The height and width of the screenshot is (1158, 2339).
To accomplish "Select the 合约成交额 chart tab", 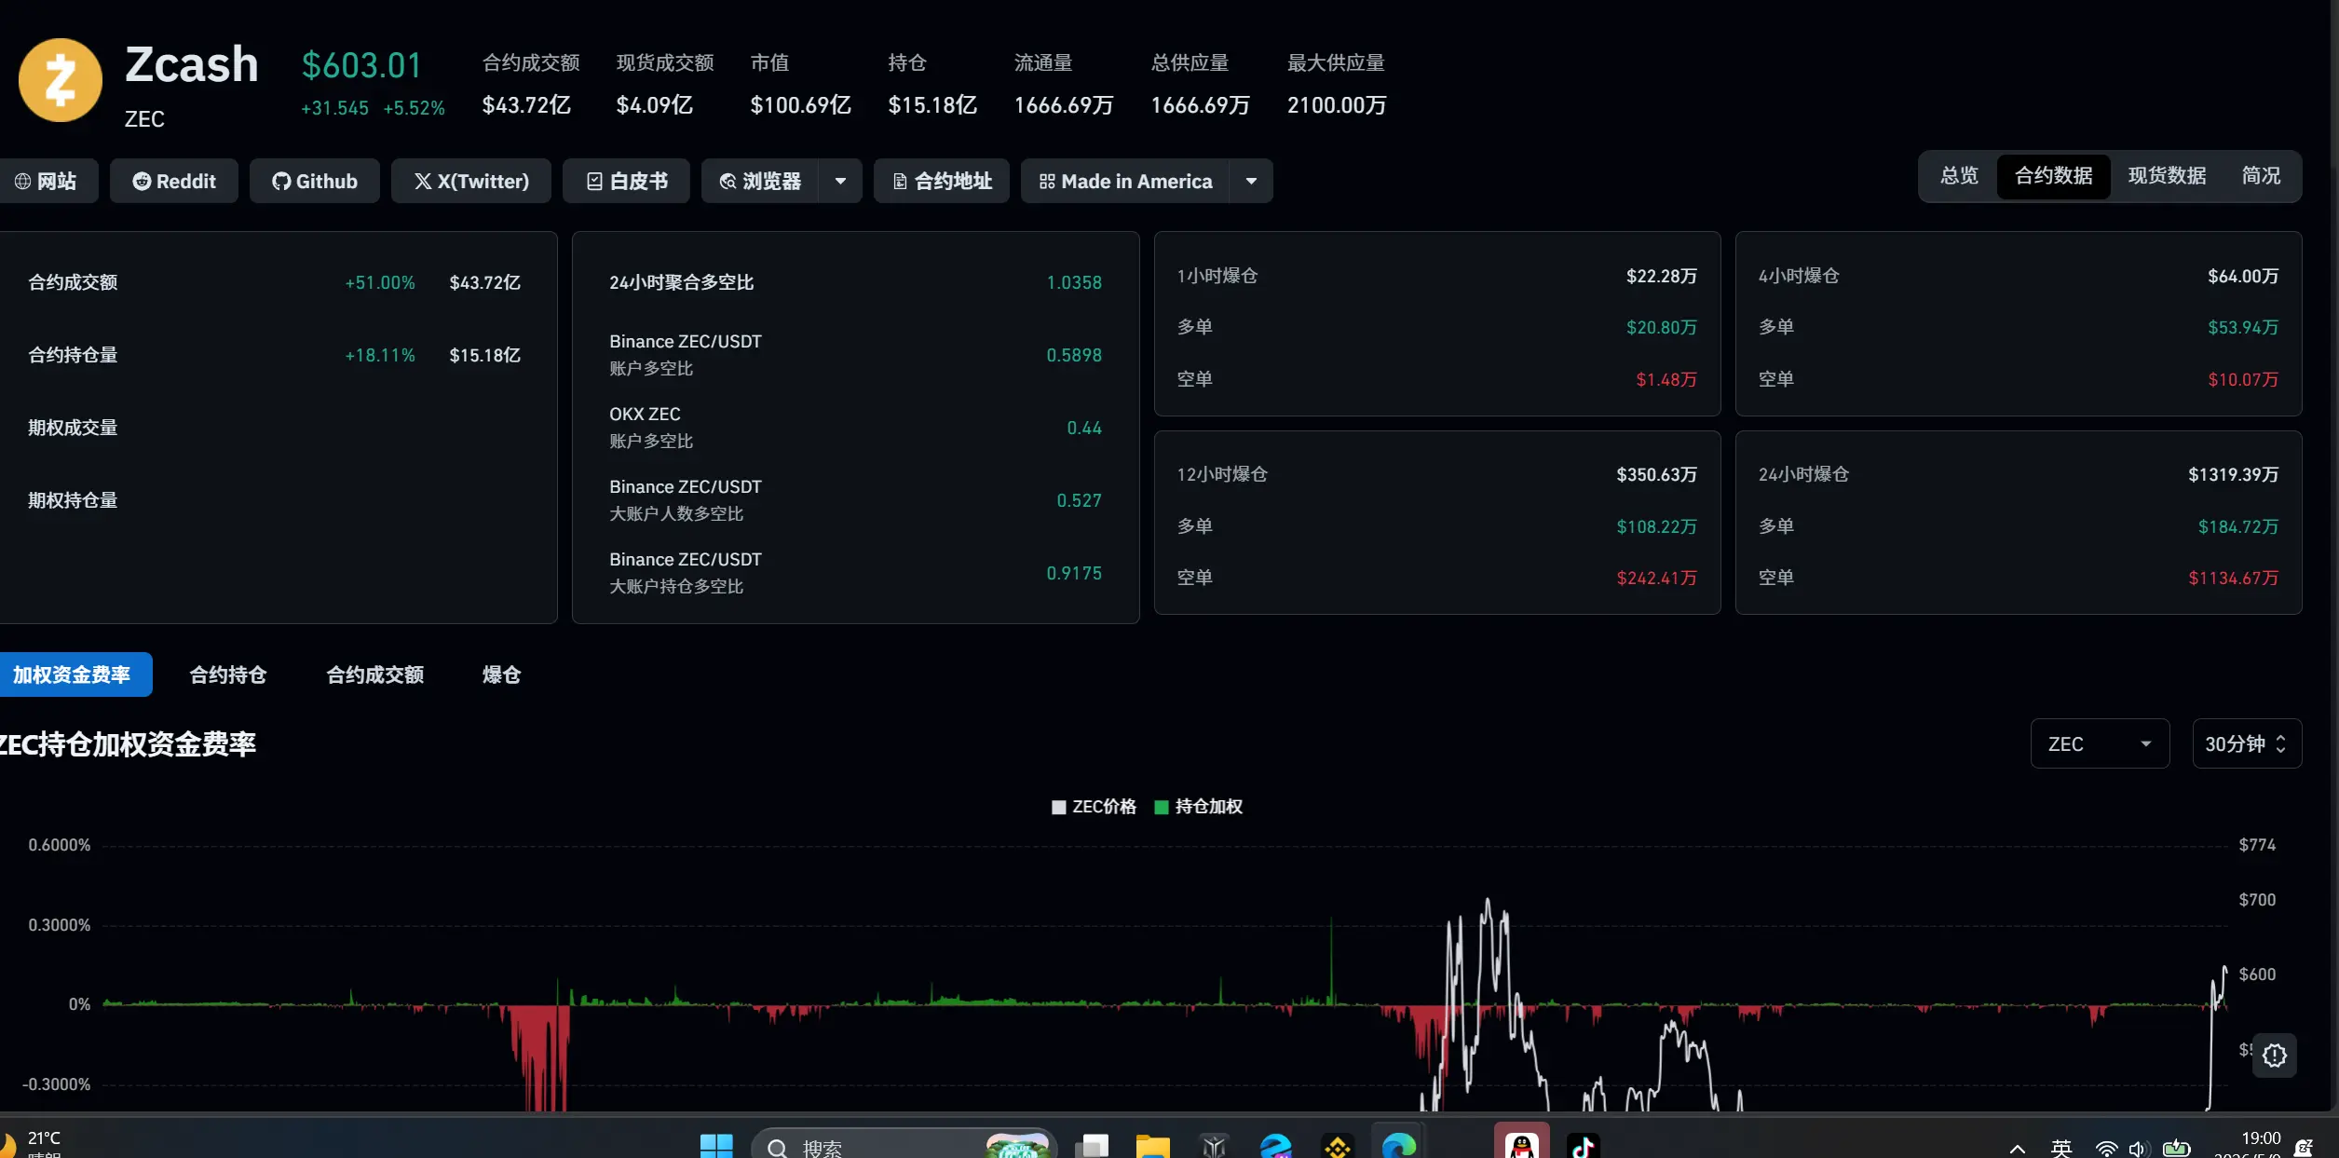I will pos(375,674).
